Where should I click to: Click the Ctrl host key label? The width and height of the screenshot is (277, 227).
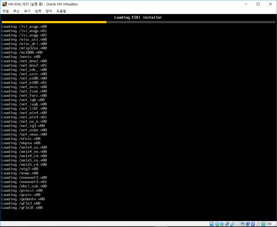[x=269, y=224]
